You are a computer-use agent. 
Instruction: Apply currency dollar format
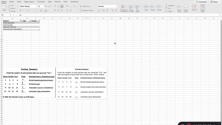click(x=99, y=11)
